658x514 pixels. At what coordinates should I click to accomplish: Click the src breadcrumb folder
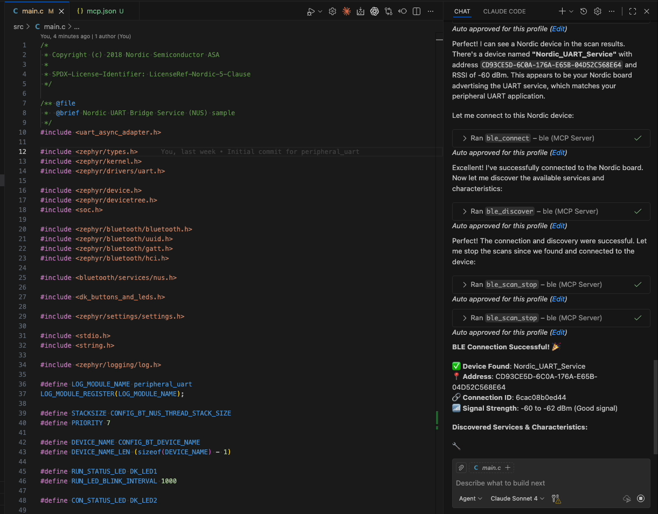[18, 26]
